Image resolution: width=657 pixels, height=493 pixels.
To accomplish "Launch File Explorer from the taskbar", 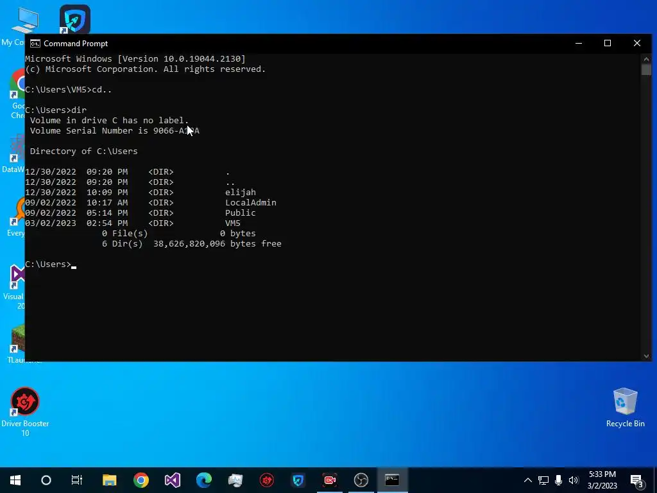I will 109,480.
